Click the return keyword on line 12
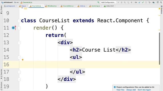The height and width of the screenshot is (91, 163). [x=55, y=35]
